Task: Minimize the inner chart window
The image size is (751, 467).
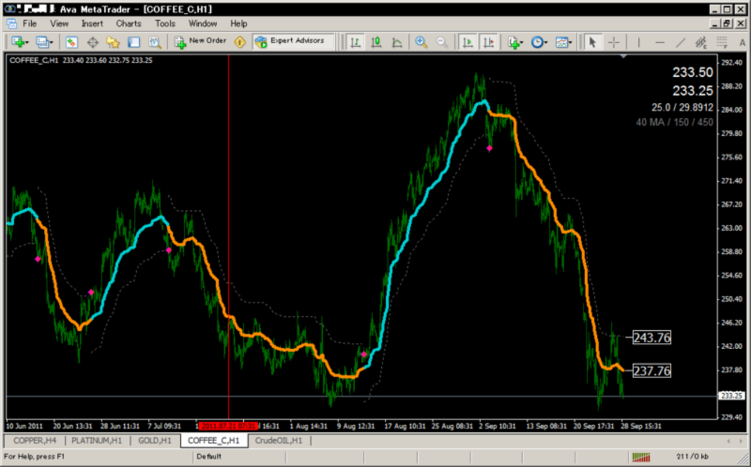Action: [715, 24]
